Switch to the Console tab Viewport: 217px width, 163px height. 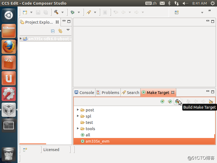pos(84,92)
